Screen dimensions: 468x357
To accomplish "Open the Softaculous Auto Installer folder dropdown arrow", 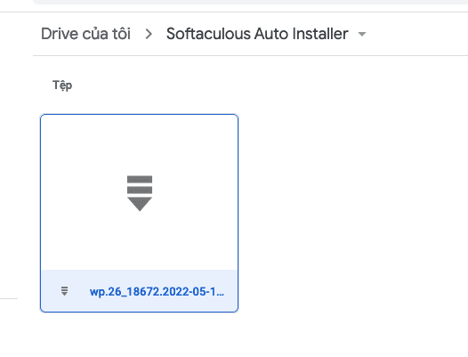I will [362, 34].
